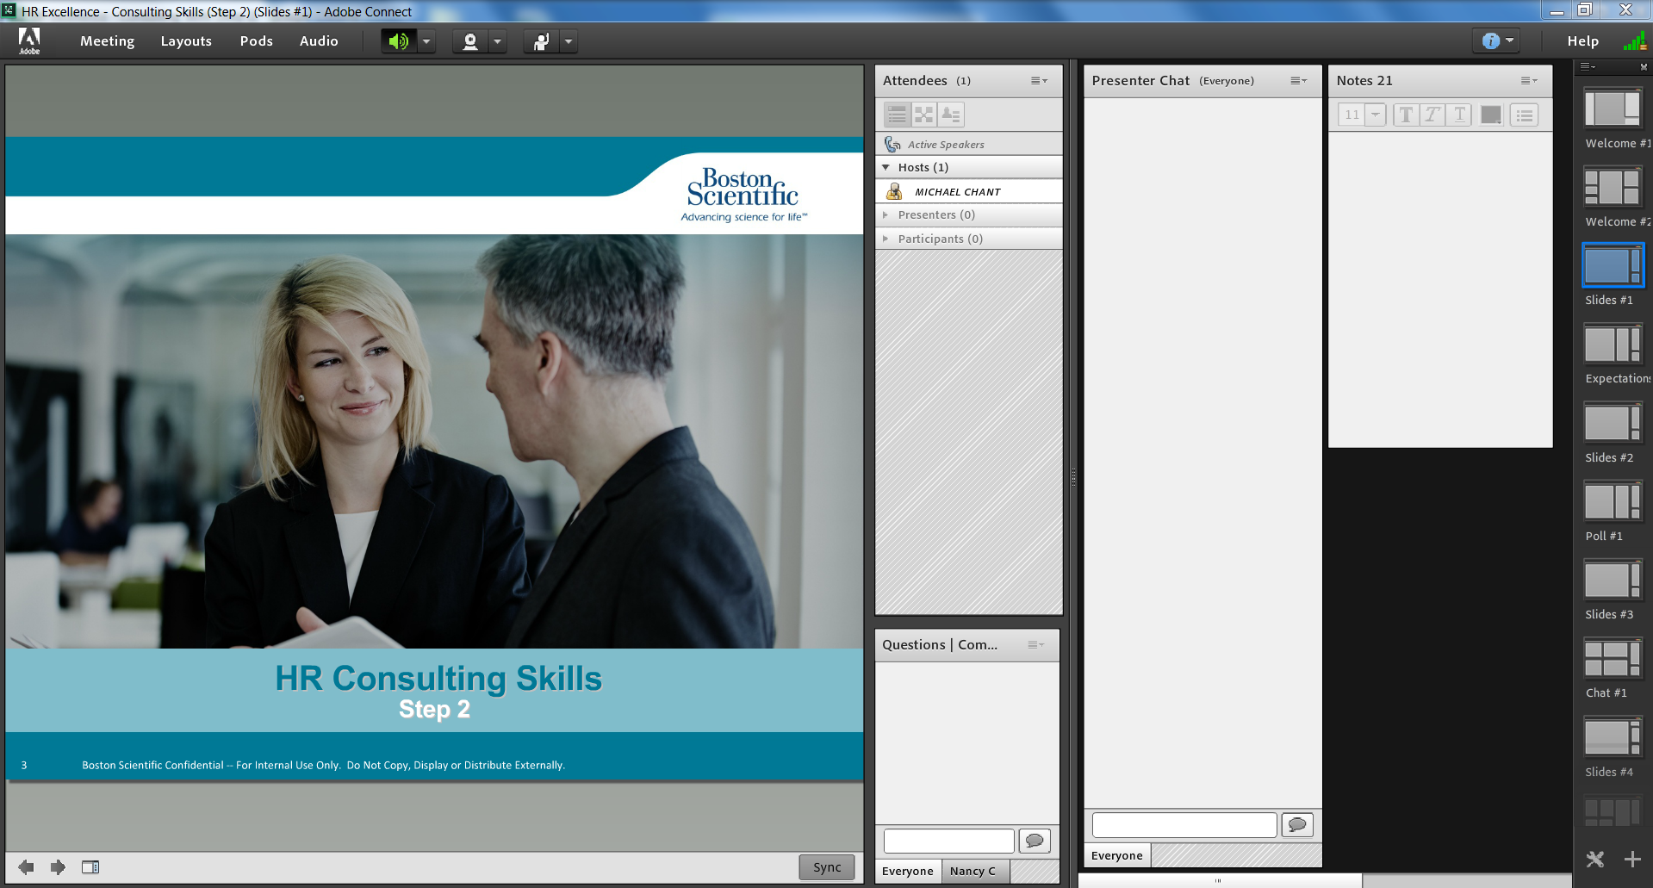Viewport: 1653px width, 888px height.
Task: Select the Slides #3 layout thumbnail
Action: [x=1612, y=581]
